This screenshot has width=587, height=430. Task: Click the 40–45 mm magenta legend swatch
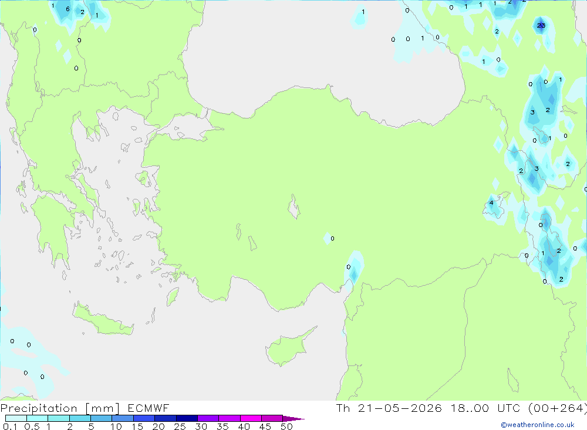click(x=251, y=418)
